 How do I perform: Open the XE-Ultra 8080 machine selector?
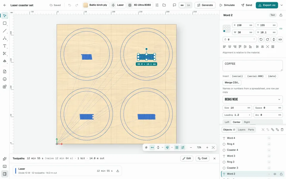pos(140,5)
